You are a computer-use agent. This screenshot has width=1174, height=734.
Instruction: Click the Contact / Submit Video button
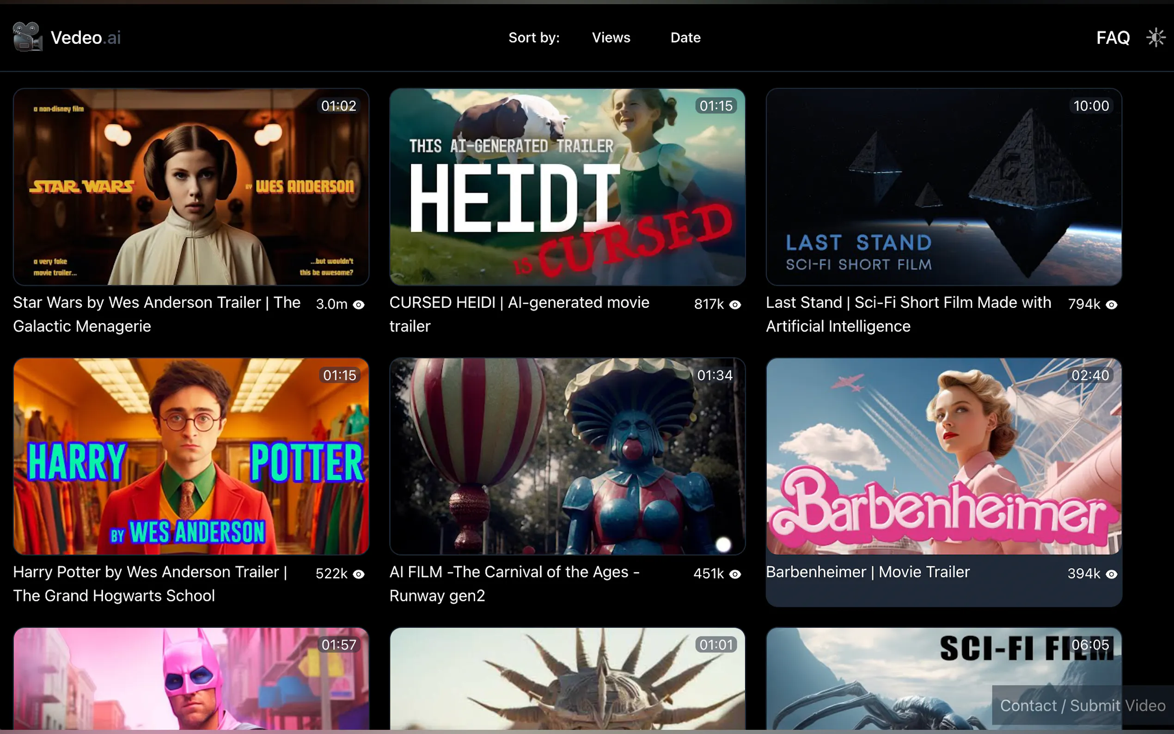pyautogui.click(x=1082, y=705)
